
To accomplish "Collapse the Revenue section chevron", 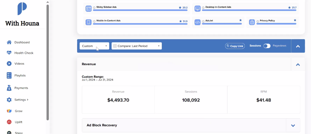I will click(298, 64).
